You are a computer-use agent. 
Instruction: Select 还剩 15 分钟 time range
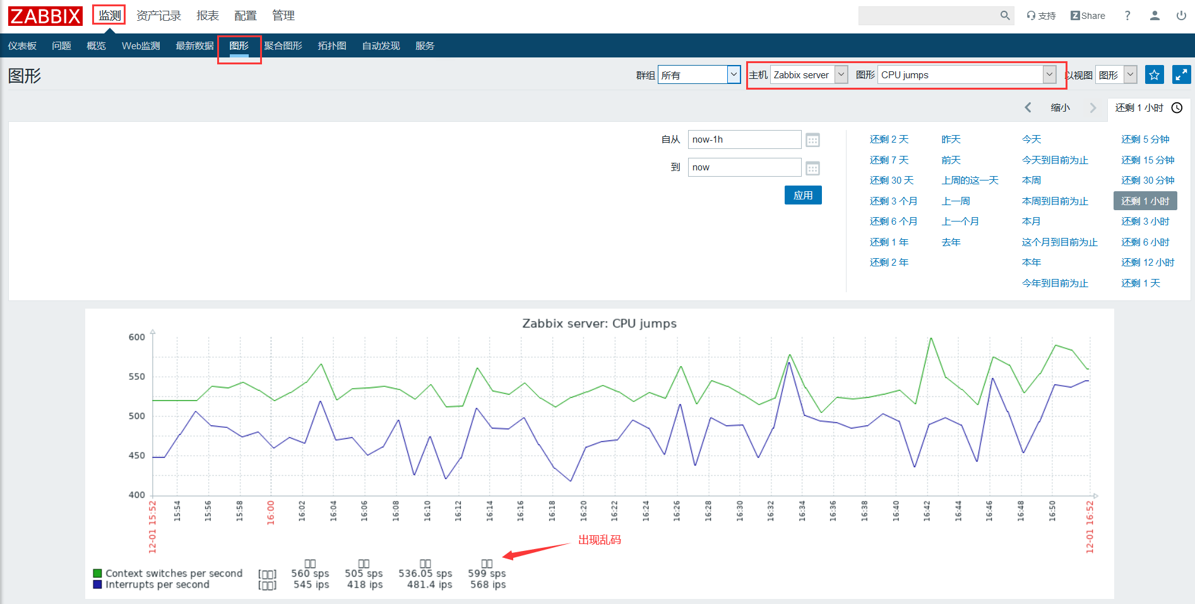click(x=1148, y=160)
